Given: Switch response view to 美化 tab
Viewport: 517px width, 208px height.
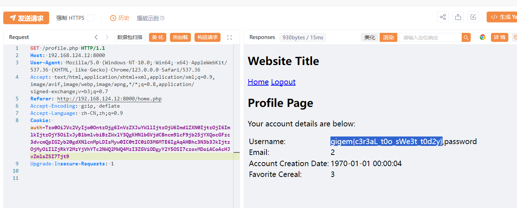Looking at the screenshot, I should click(370, 37).
